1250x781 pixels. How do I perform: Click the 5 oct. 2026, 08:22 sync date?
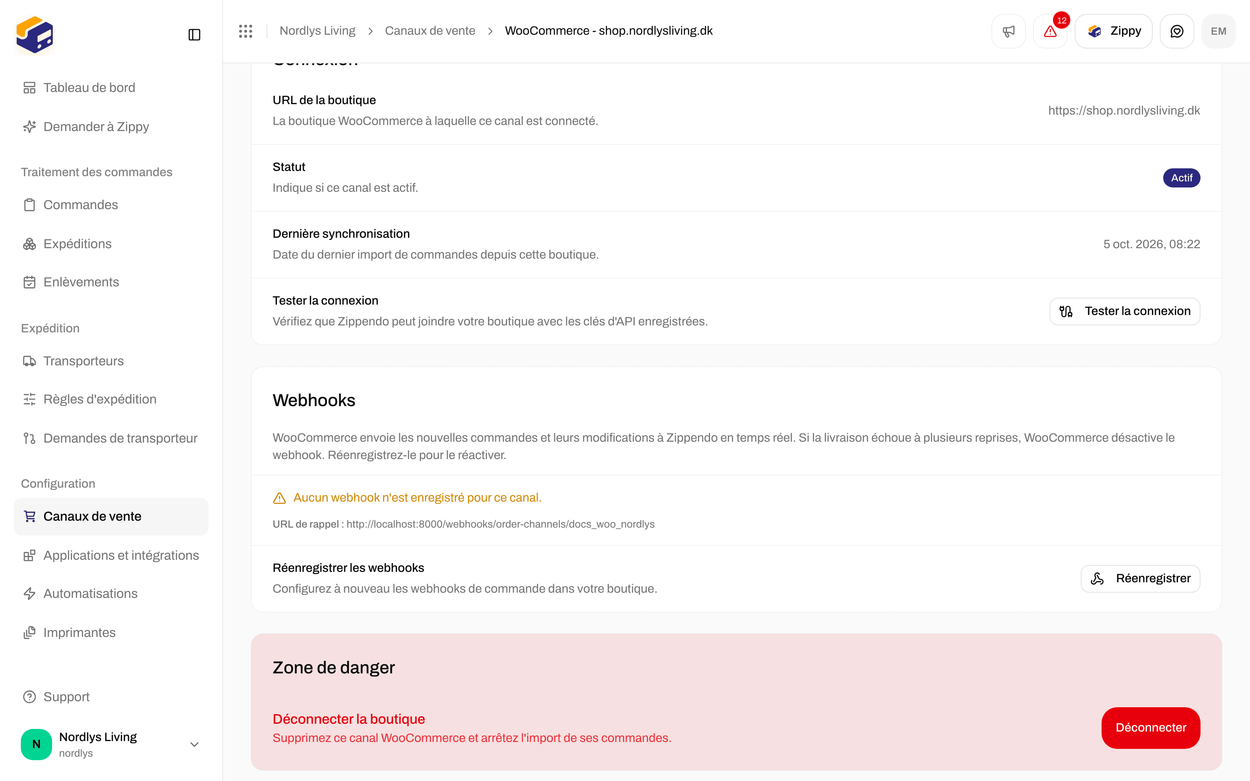click(1151, 244)
